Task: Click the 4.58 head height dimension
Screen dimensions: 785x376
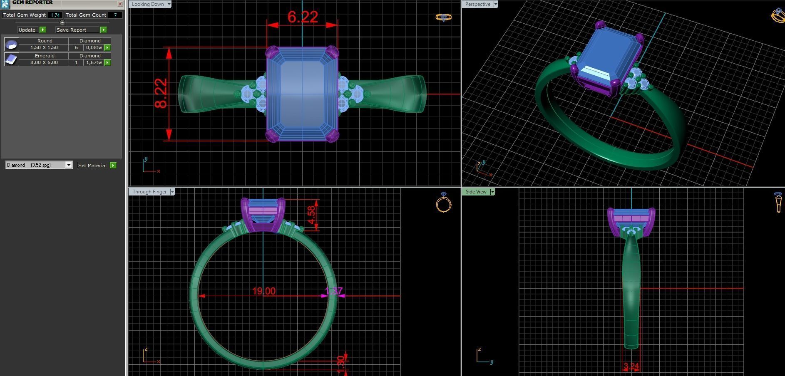Action: [x=311, y=215]
